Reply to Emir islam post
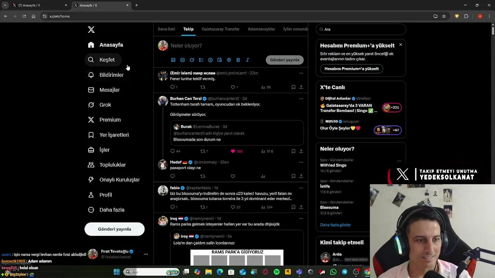The height and width of the screenshot is (278, 495). tap(172, 87)
